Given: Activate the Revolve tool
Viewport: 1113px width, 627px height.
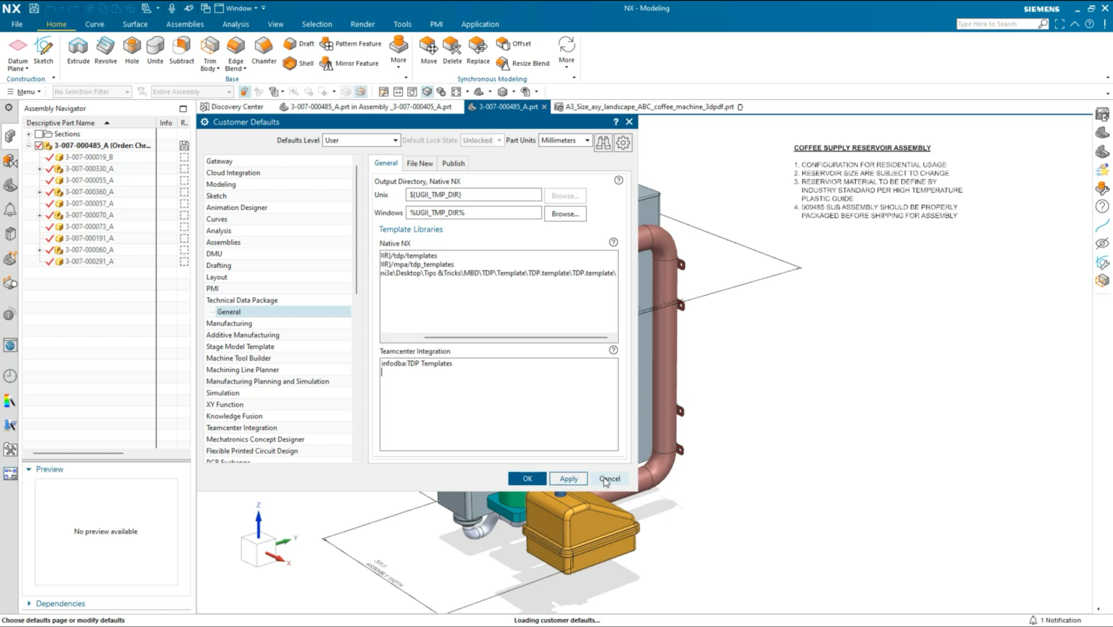Looking at the screenshot, I should (x=106, y=49).
